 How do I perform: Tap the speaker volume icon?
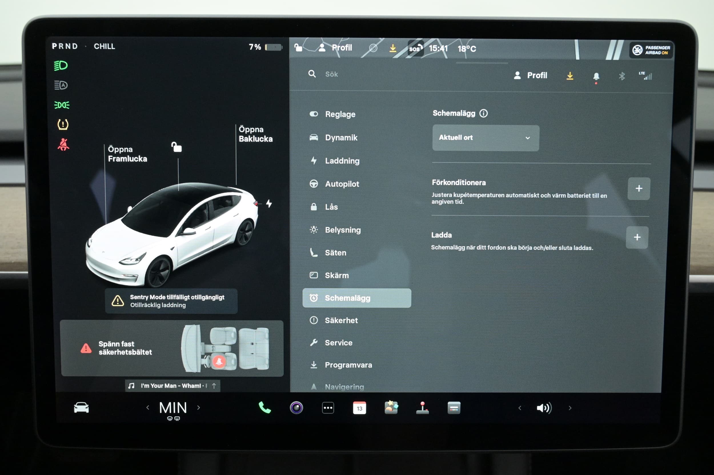[x=544, y=408]
